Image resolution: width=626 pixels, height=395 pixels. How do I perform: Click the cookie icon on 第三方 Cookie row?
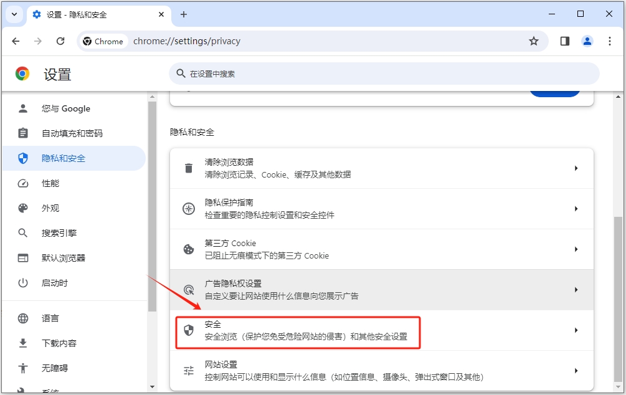click(x=188, y=249)
